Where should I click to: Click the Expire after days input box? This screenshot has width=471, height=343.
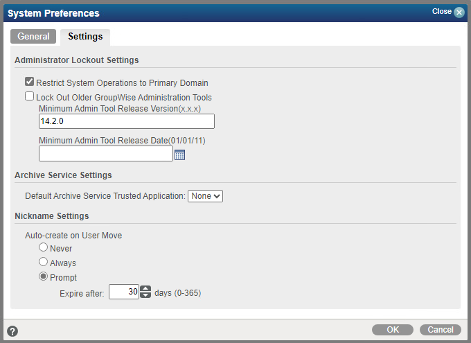[x=125, y=292]
